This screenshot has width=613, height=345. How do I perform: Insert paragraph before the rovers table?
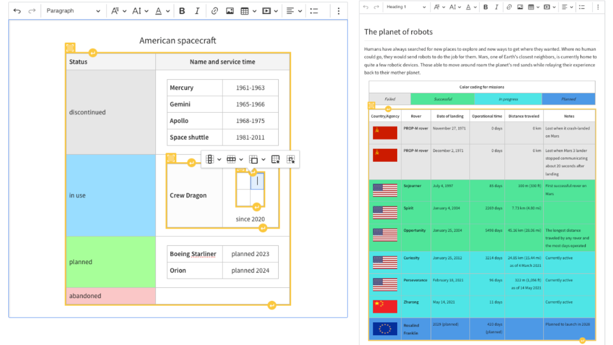coord(388,109)
